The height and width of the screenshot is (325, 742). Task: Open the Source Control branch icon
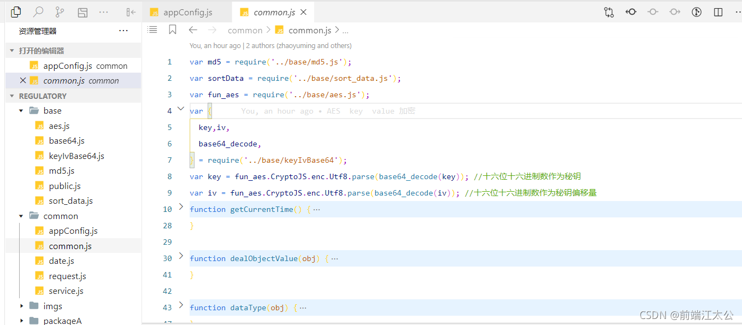[x=60, y=11]
